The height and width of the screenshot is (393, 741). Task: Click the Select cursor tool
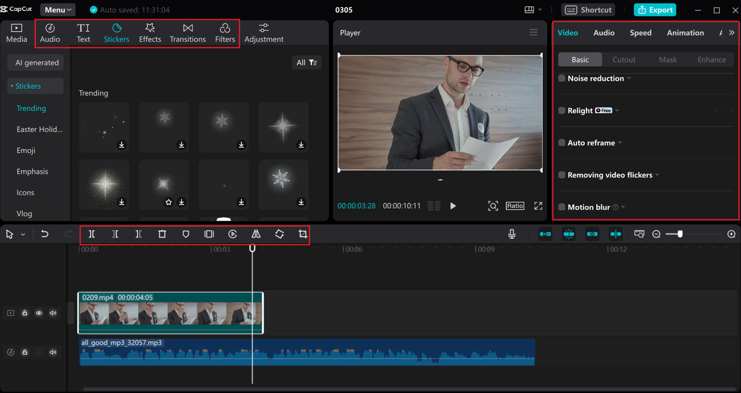pyautogui.click(x=10, y=234)
